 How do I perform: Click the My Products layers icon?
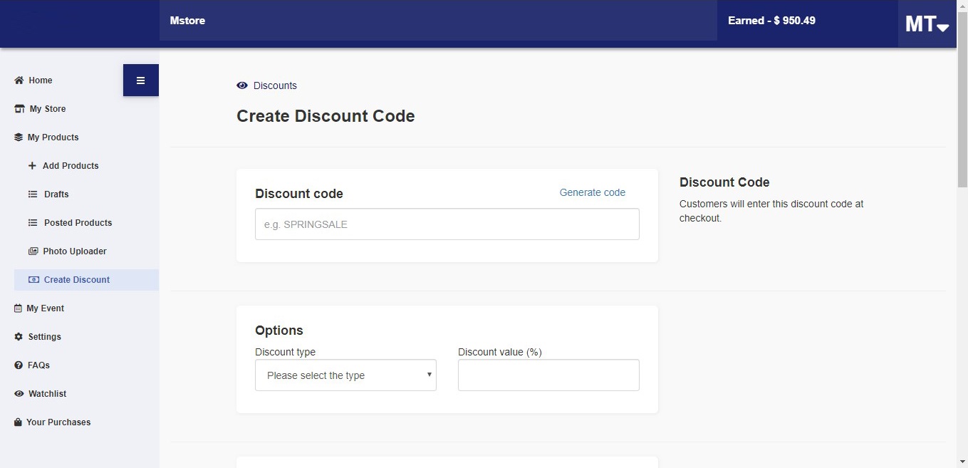tap(19, 137)
